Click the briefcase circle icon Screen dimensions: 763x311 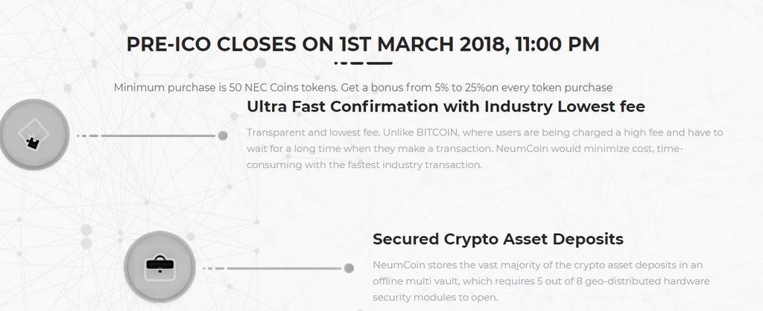pos(160,267)
